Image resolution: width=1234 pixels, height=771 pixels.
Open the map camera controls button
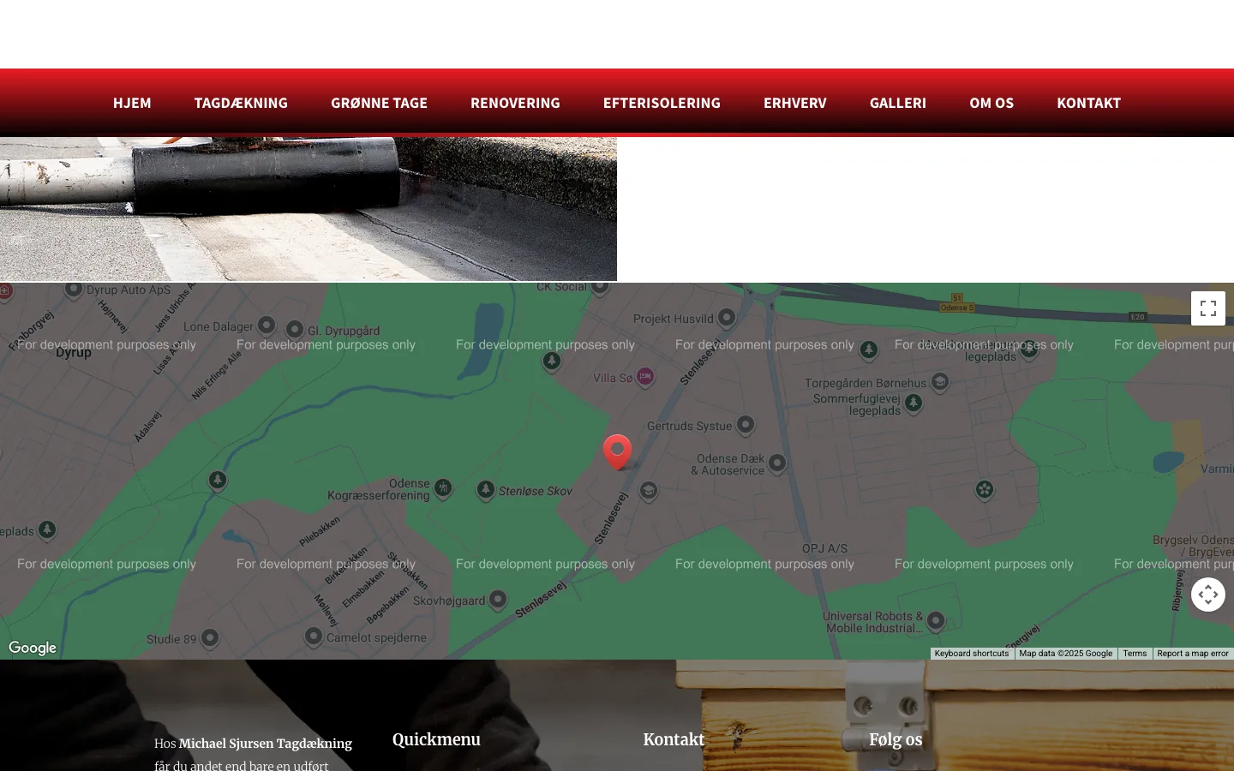tap(1207, 595)
